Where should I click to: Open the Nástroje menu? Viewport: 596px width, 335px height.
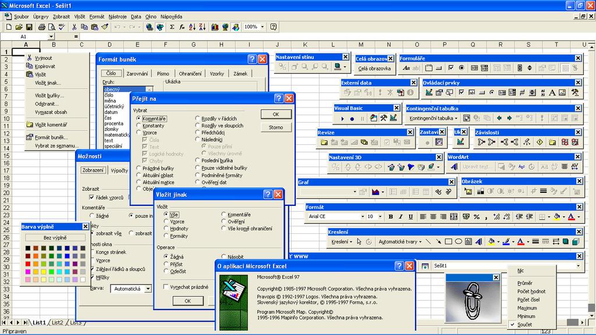[x=118, y=17]
